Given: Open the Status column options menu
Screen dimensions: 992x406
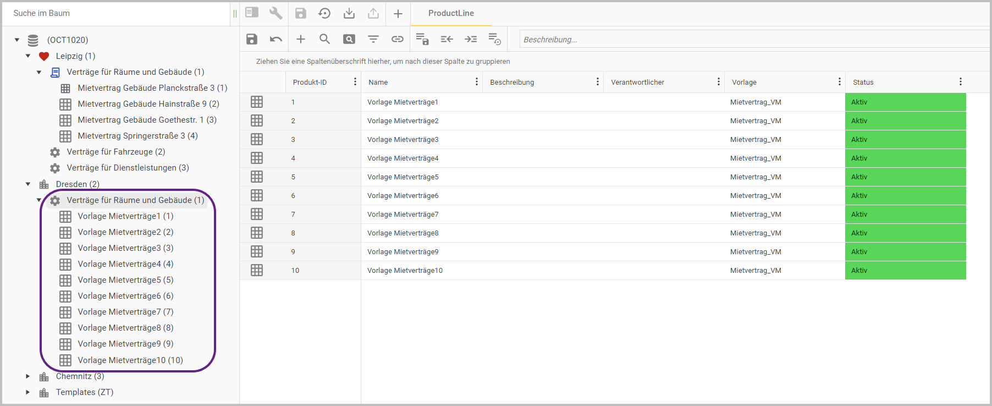Looking at the screenshot, I should click(x=960, y=82).
